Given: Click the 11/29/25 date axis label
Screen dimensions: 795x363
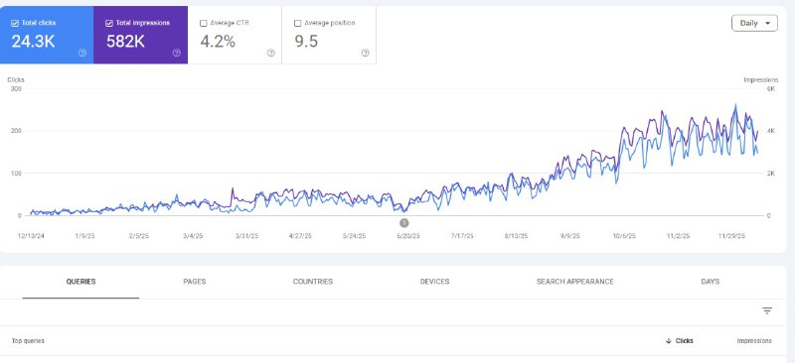Looking at the screenshot, I should click(732, 236).
